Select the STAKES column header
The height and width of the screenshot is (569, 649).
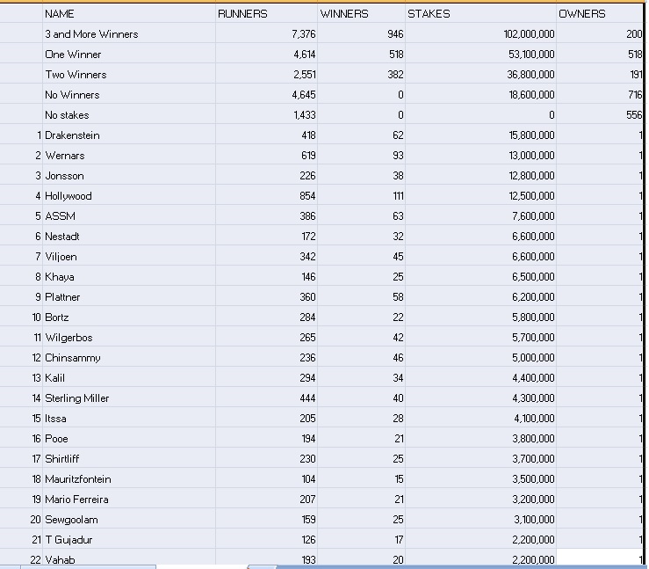pos(429,14)
